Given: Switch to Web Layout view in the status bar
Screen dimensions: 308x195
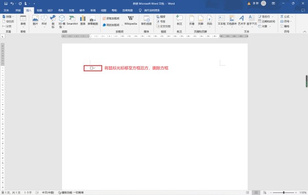Looking at the screenshot, I should point(265,192).
